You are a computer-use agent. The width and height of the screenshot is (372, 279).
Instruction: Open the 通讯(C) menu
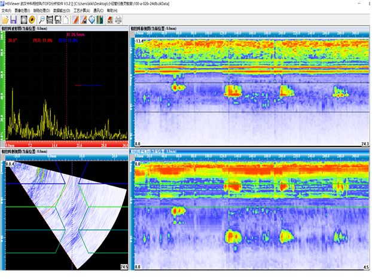click(97, 10)
